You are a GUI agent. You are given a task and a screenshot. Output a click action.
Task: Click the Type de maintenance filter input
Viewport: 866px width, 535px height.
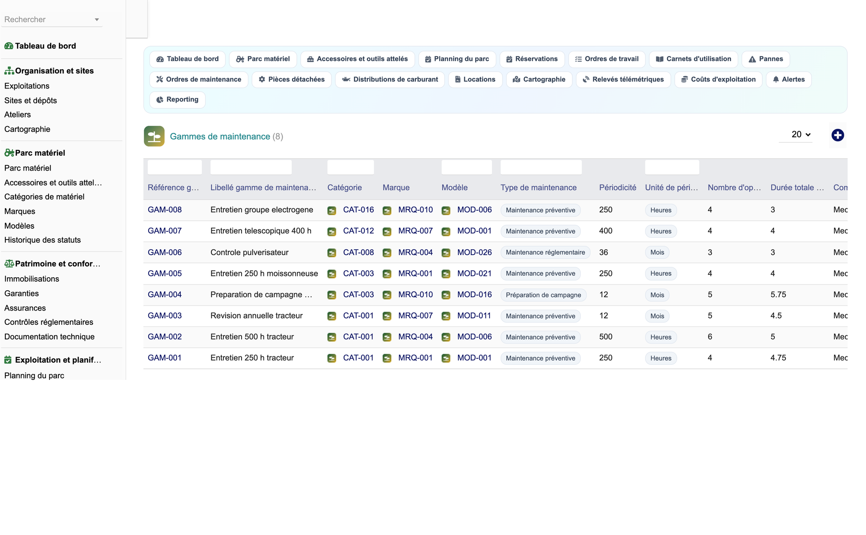(x=541, y=167)
